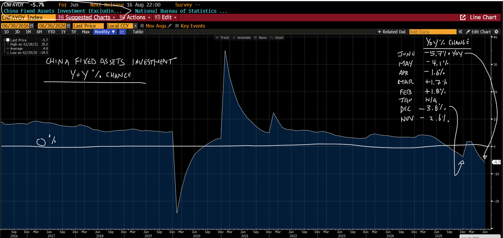Edit moving averages pencil icon
This screenshot has height=238, width=503.
170,26
